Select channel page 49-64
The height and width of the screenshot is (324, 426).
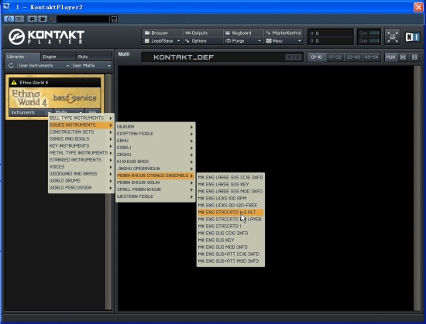(371, 57)
